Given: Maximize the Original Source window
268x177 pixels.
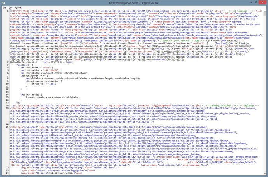Looking at the screenshot, I should click(256, 2).
